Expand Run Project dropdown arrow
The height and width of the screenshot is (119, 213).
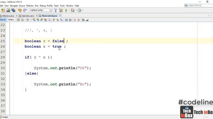tap(69, 10)
